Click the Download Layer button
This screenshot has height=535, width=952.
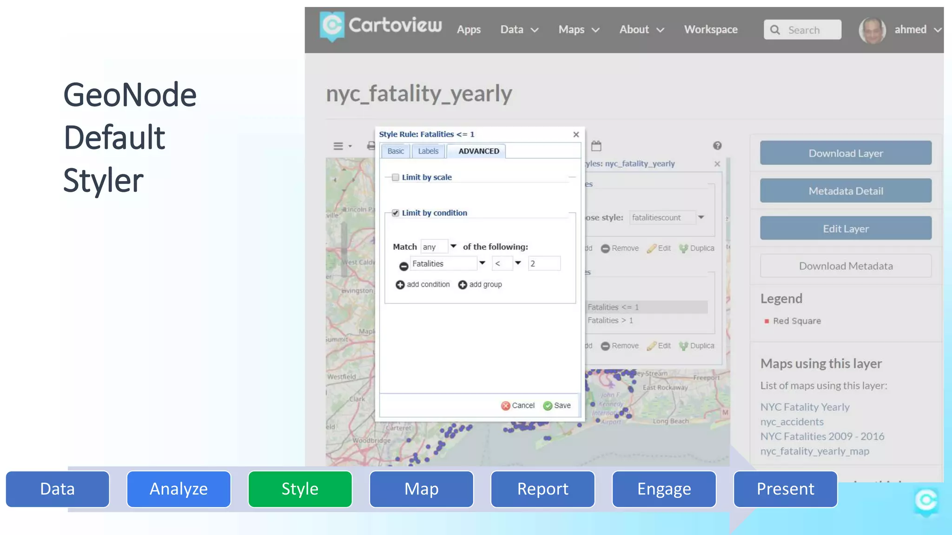point(846,153)
